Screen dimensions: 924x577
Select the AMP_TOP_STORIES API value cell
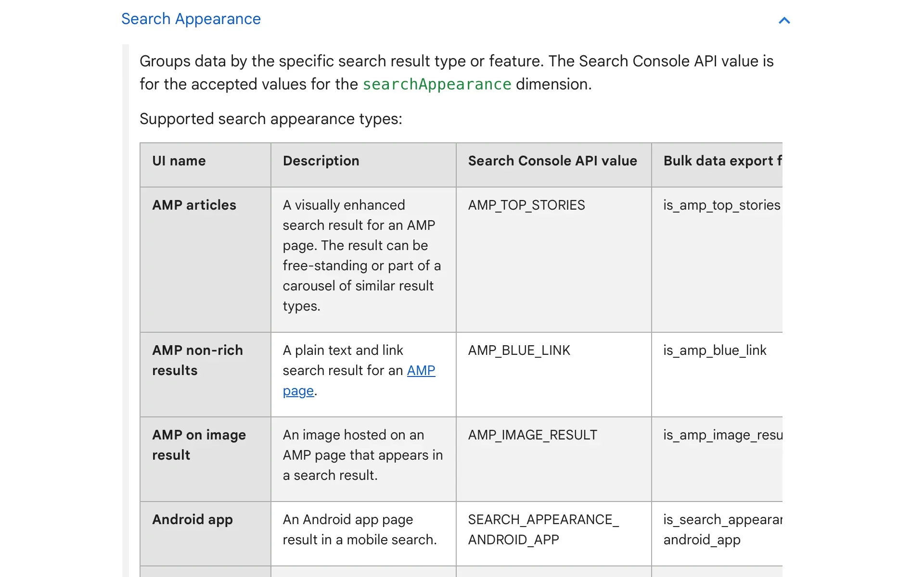pyautogui.click(x=526, y=205)
